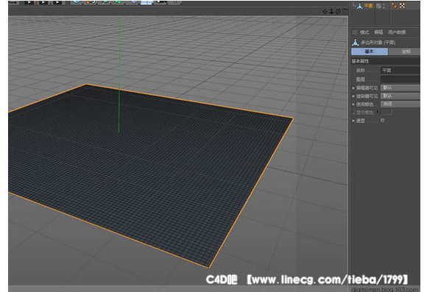Screen dimensions: 427x292
Task: Enable the 透显 checkbox
Action: 383,121
